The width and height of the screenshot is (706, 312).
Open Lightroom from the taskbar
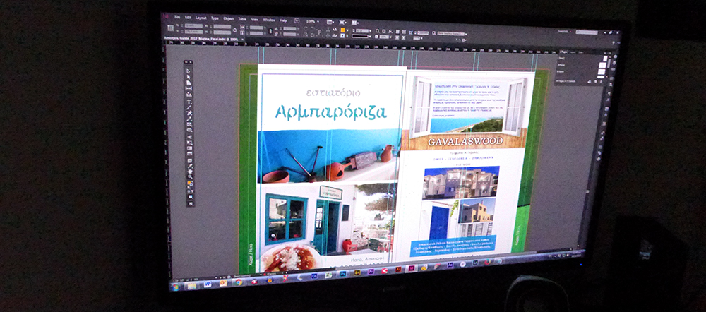pos(475,263)
